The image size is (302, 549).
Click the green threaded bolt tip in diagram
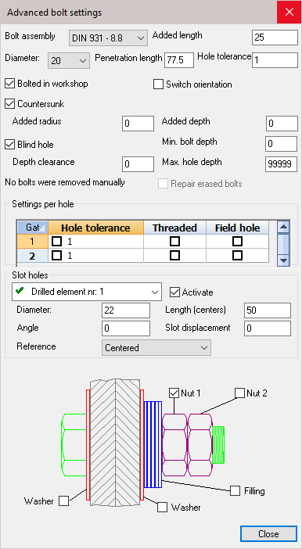tap(218, 445)
